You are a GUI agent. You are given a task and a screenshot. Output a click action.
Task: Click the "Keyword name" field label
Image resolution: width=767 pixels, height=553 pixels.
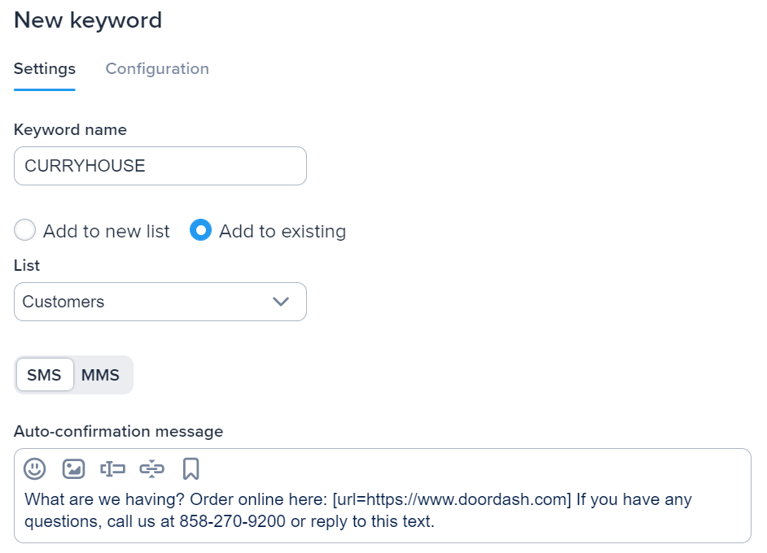click(x=70, y=129)
